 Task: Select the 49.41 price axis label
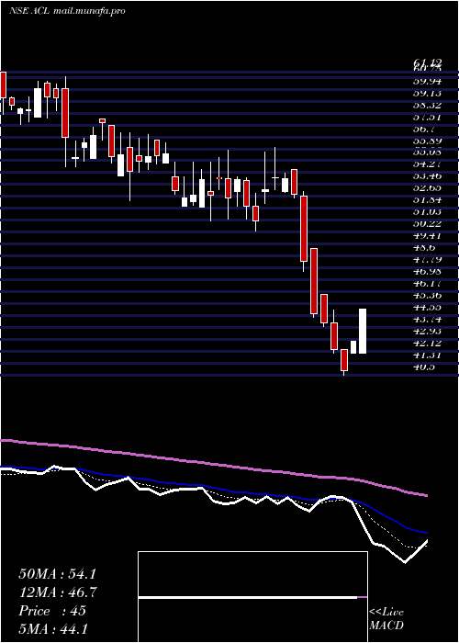(428, 236)
